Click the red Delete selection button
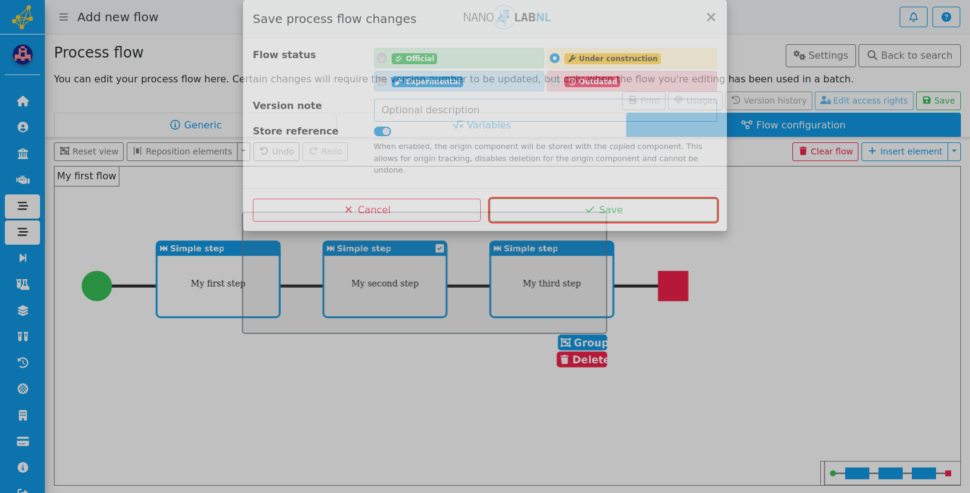 point(582,360)
